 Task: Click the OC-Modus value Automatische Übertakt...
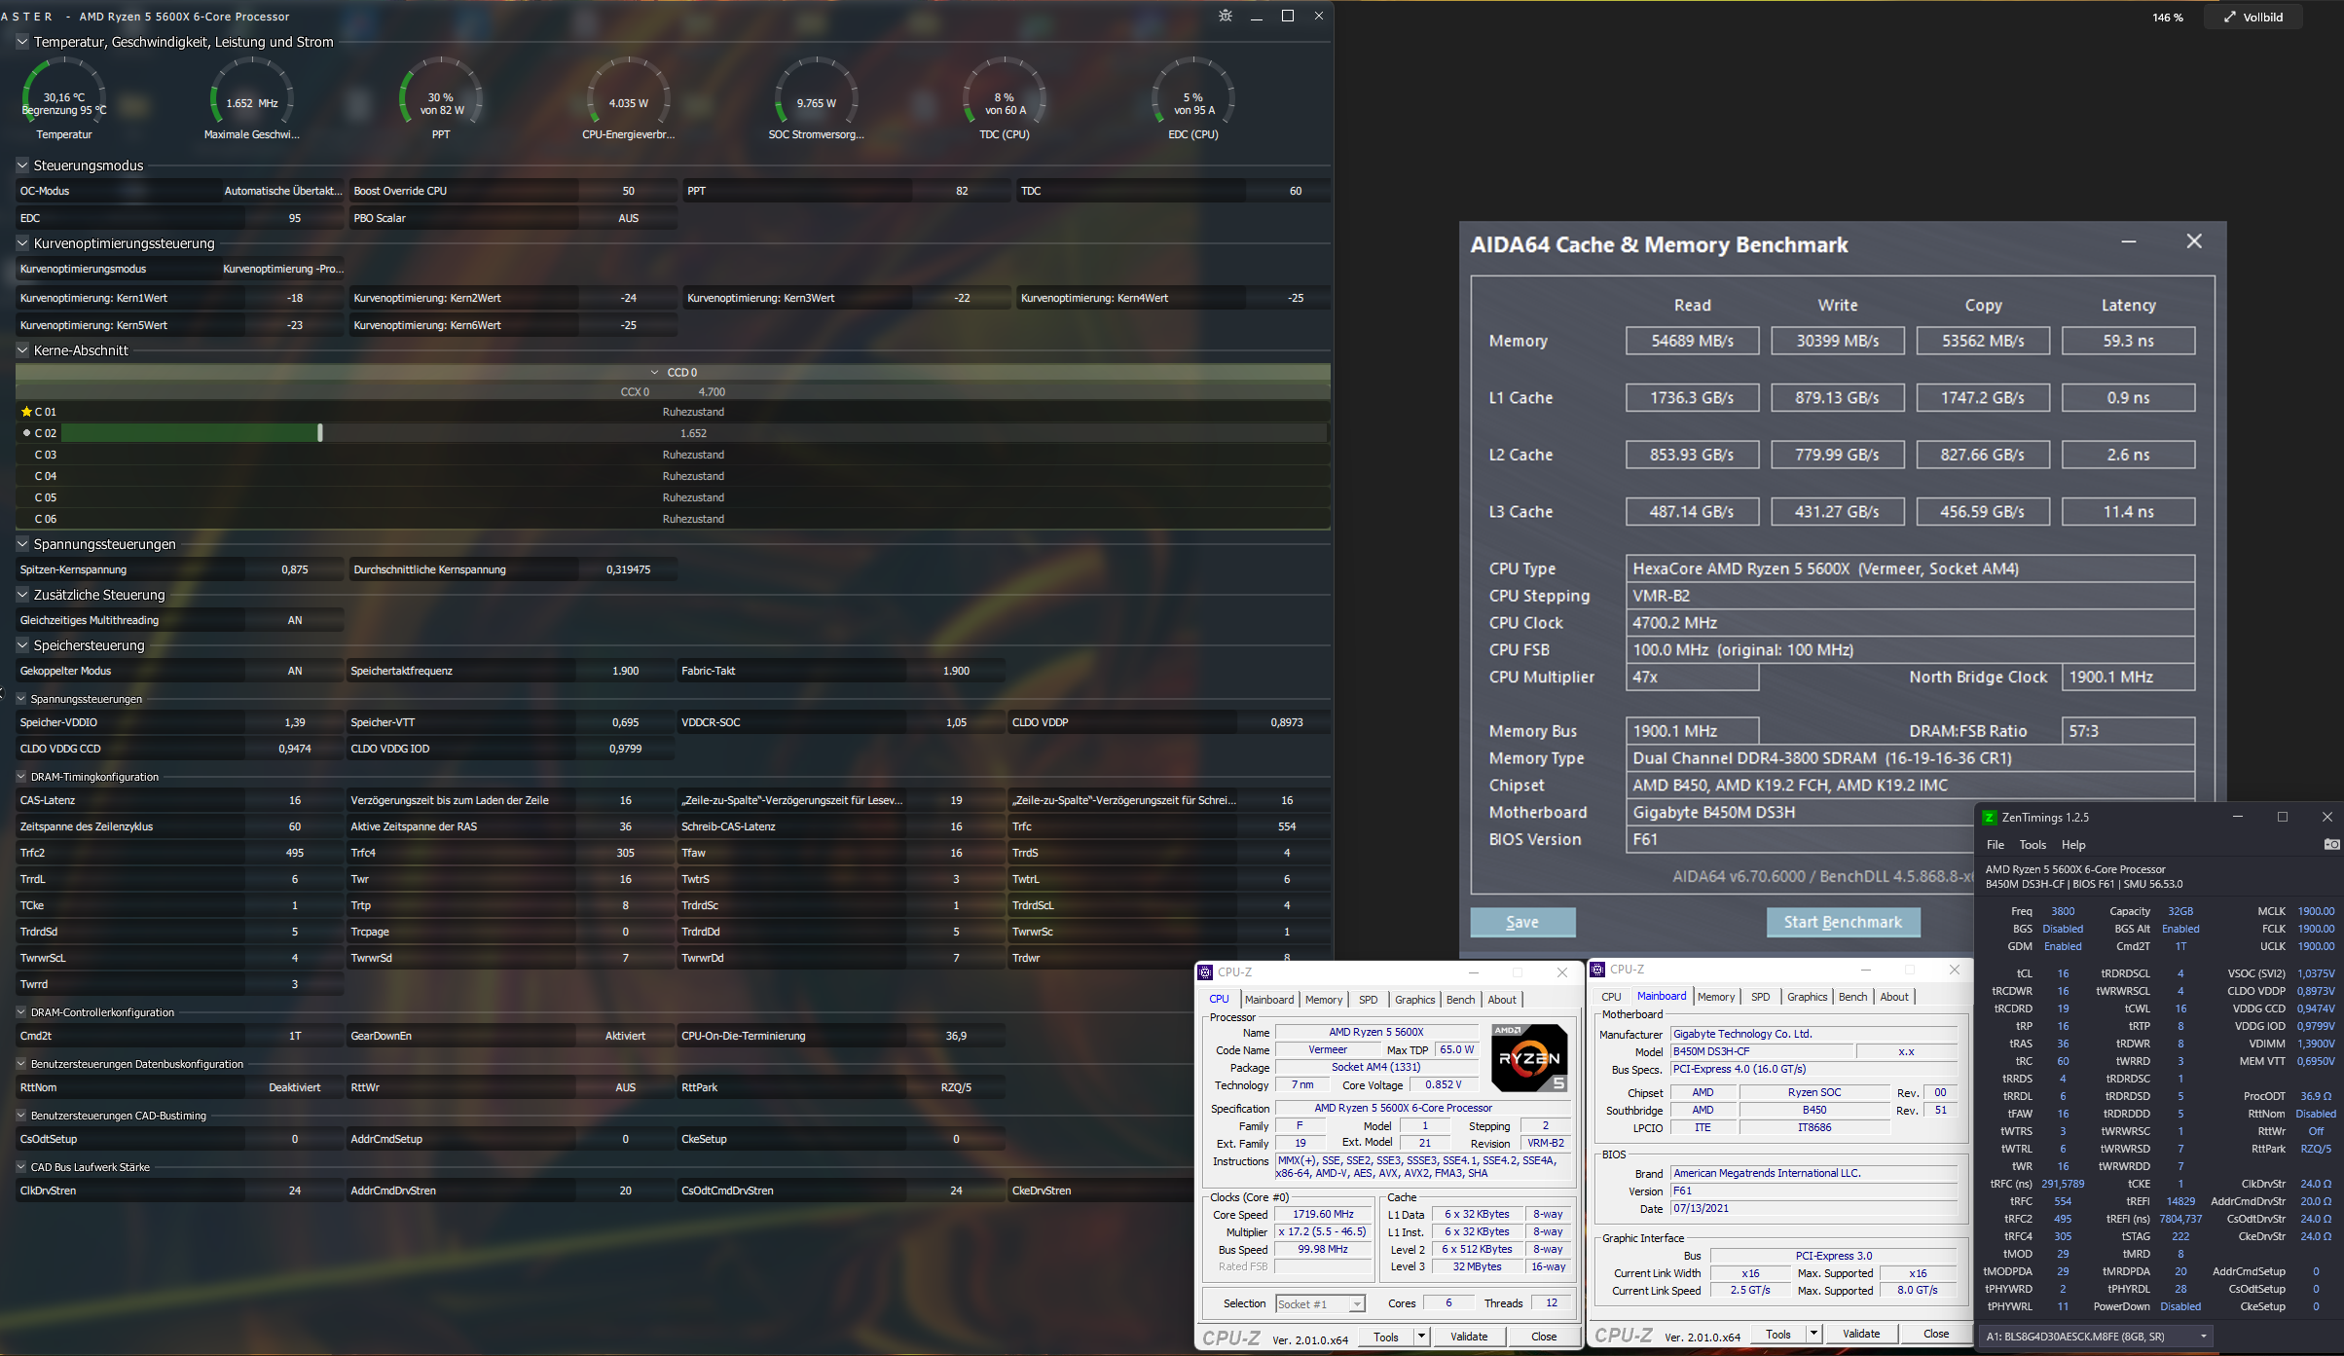282,191
